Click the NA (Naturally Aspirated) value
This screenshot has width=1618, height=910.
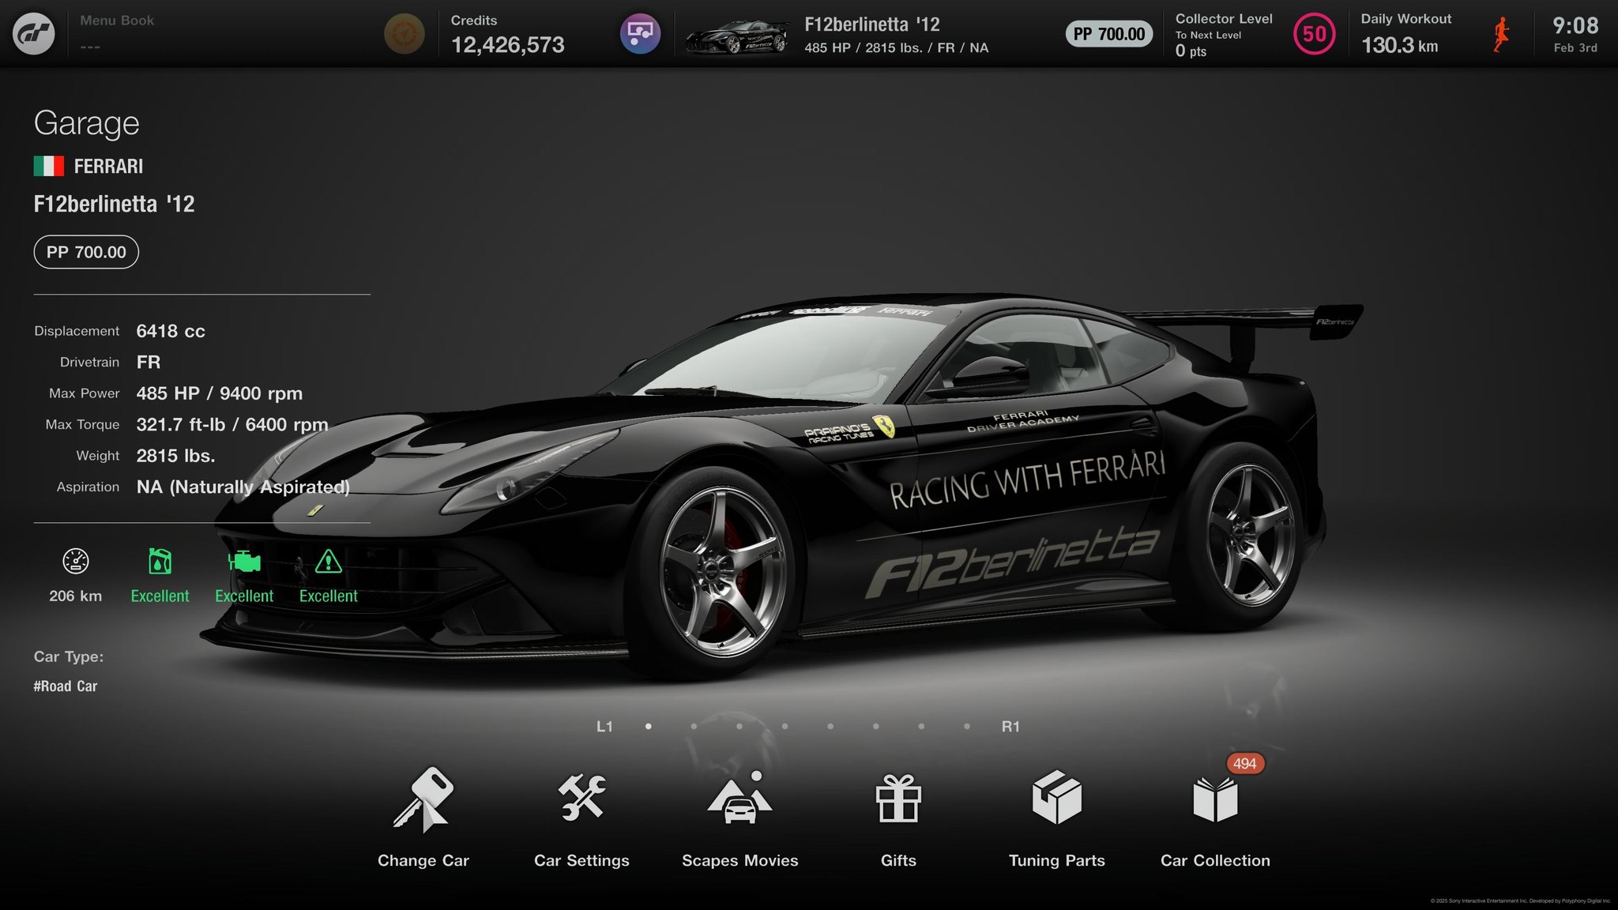[243, 487]
